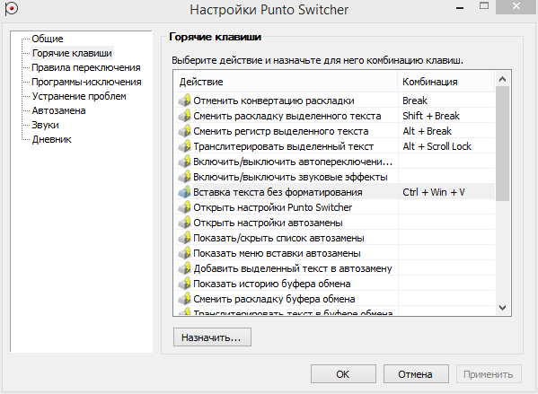Open Правила переключения section
This screenshot has height=394, width=538.
coord(86,67)
